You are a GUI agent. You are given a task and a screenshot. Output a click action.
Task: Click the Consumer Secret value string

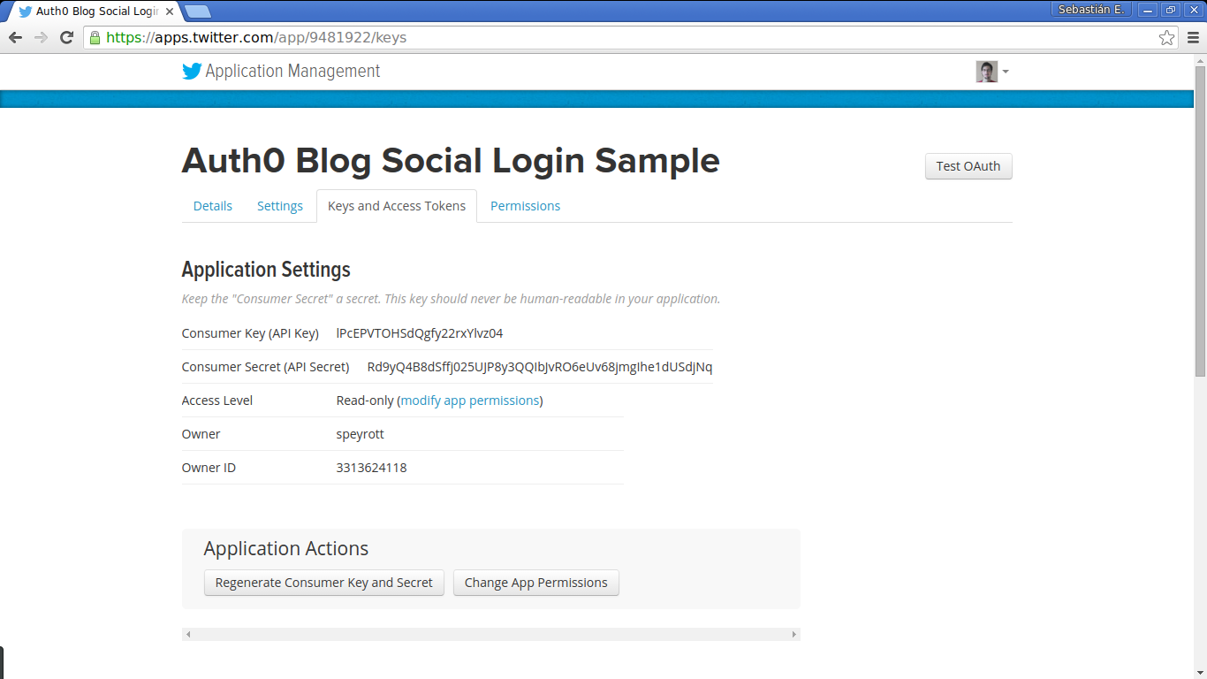(x=540, y=367)
